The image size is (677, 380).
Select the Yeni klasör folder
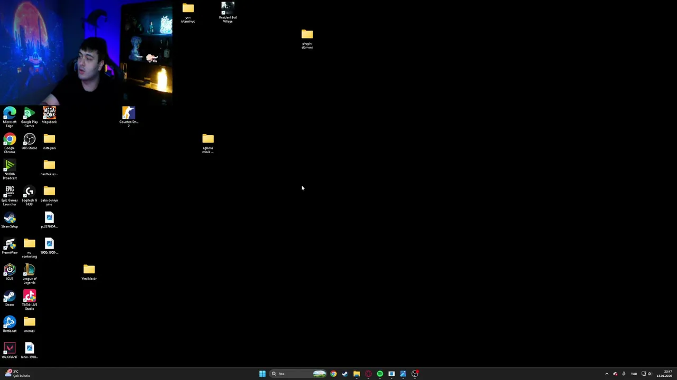(x=89, y=272)
